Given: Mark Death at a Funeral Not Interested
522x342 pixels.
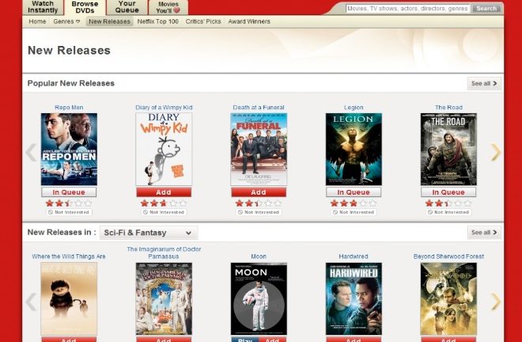Looking at the screenshot, I should point(259,212).
